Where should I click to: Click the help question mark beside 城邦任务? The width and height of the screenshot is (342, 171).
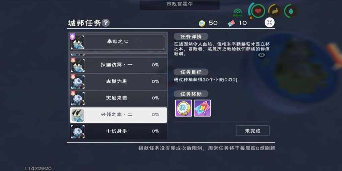click(106, 23)
